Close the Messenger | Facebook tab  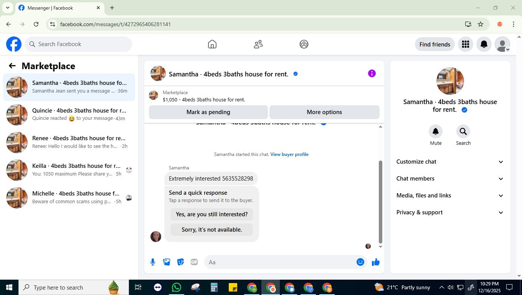(98, 8)
